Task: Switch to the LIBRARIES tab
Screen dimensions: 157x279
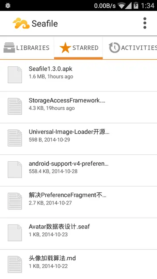Action: tap(27, 48)
